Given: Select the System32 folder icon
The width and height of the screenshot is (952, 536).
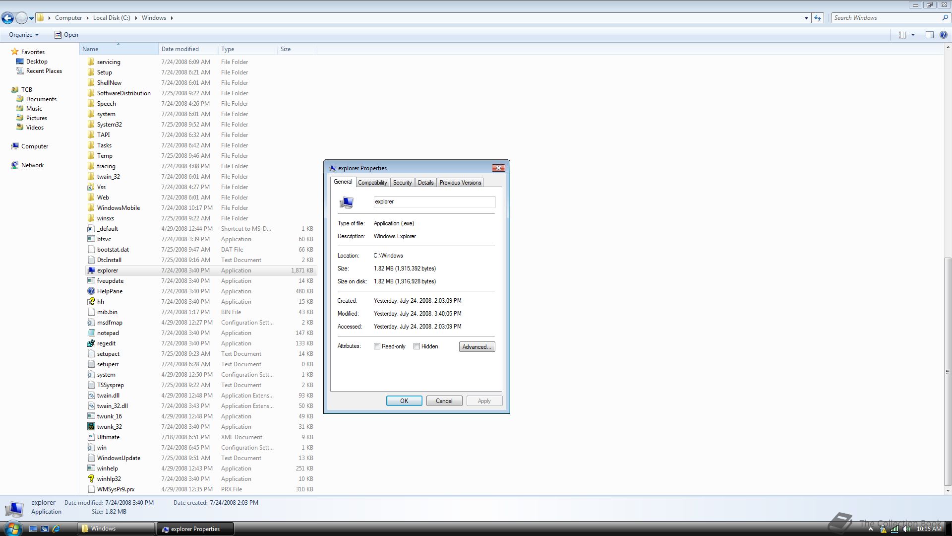Looking at the screenshot, I should tap(91, 125).
